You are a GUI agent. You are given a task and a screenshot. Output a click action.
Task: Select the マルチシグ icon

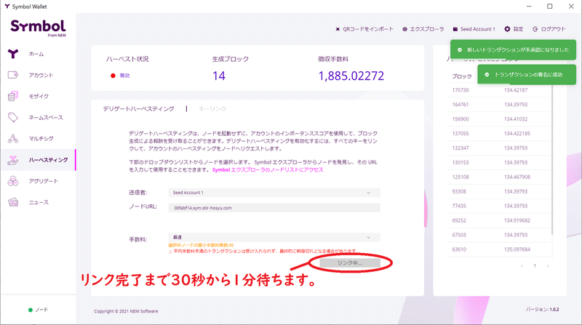[13, 138]
